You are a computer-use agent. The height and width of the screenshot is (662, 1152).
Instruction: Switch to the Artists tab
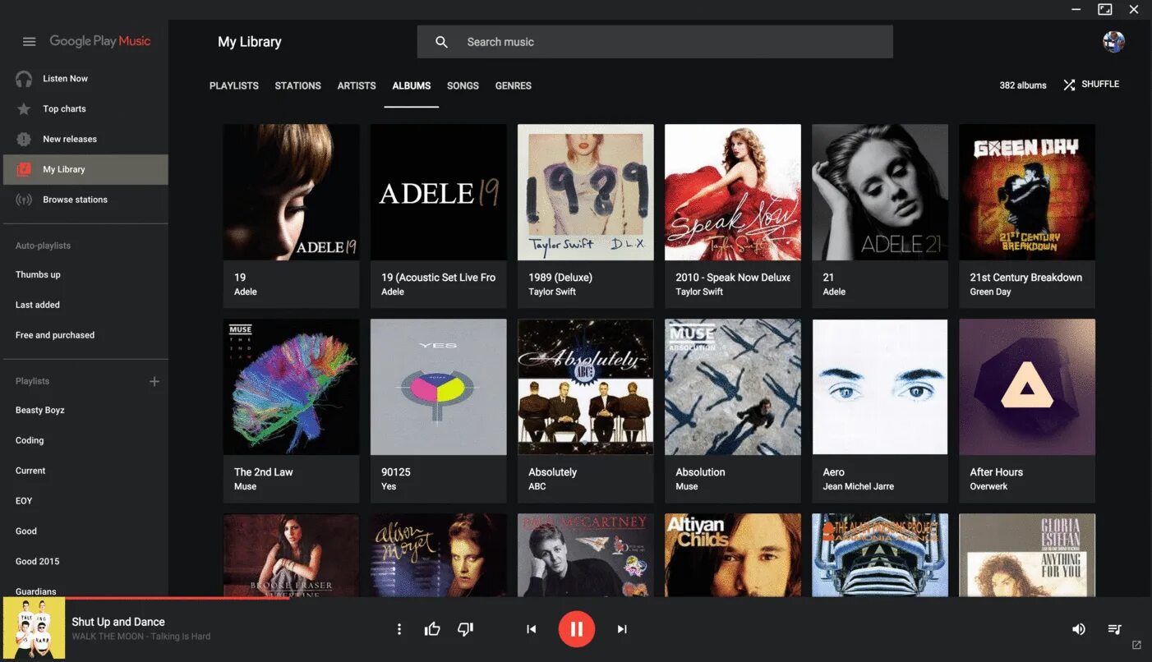357,85
